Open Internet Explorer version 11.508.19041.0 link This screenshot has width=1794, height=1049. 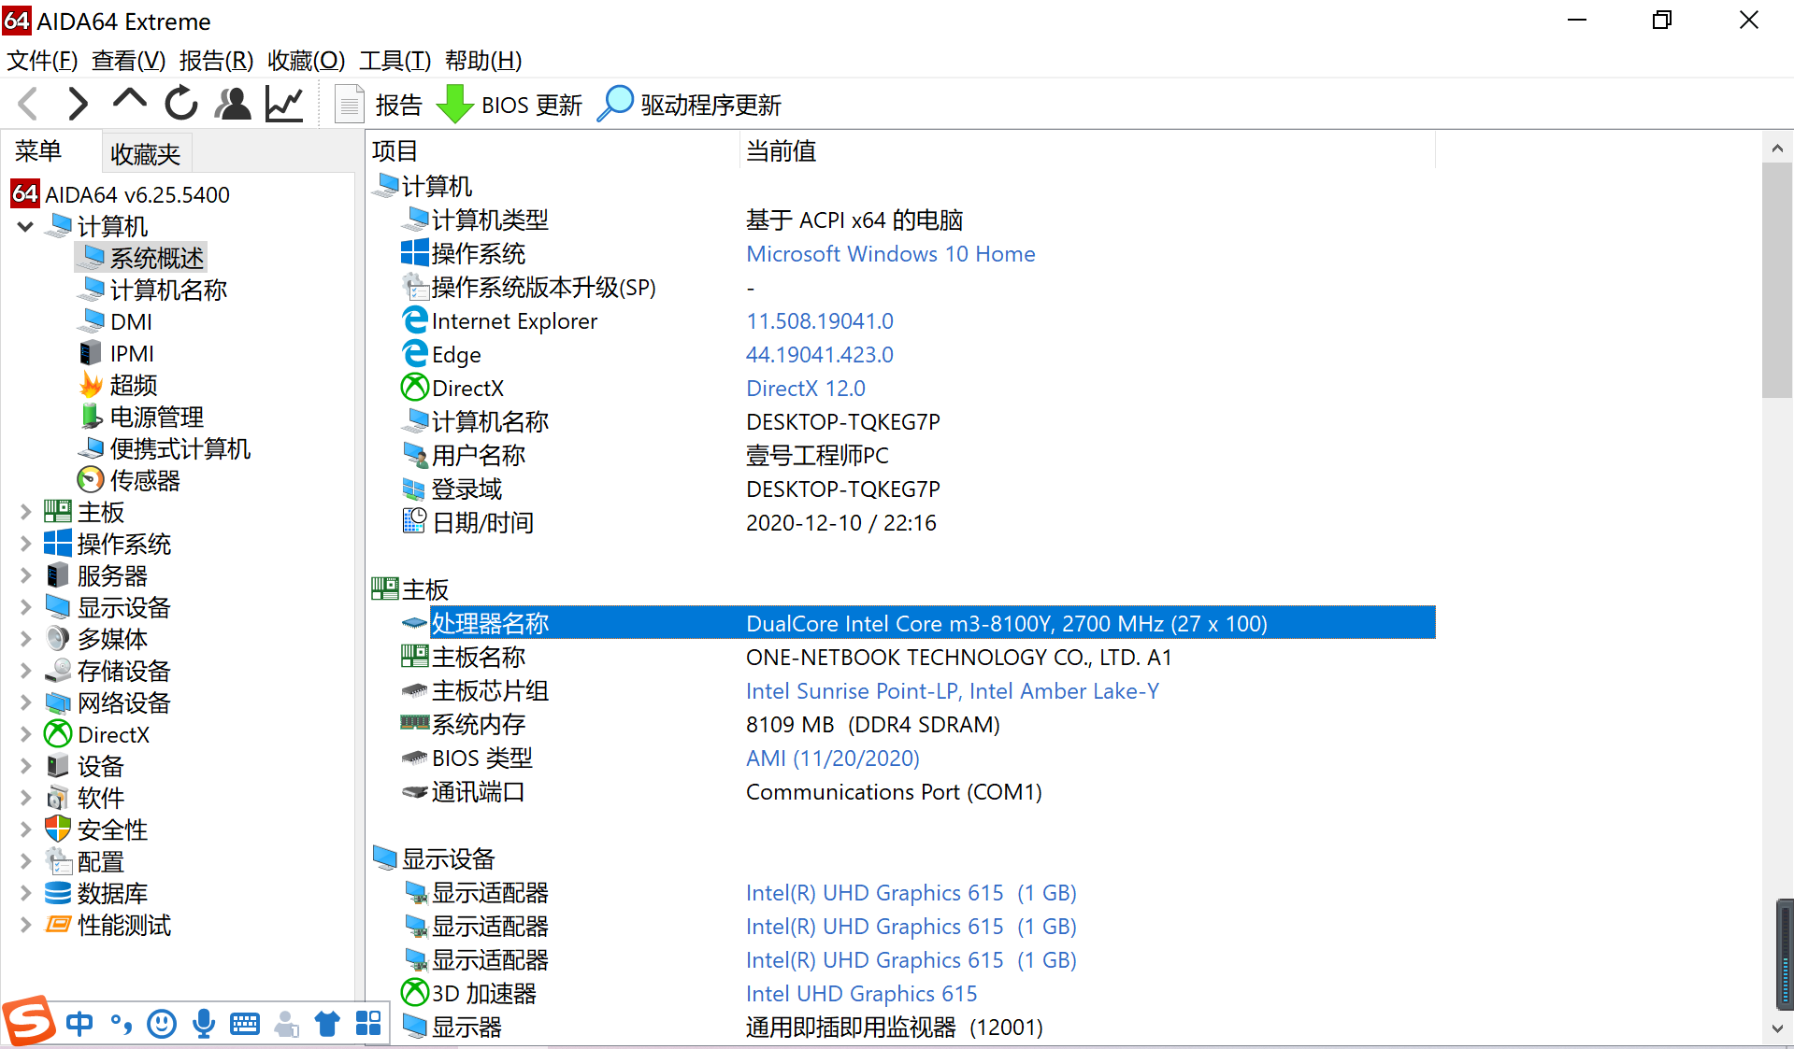click(820, 321)
